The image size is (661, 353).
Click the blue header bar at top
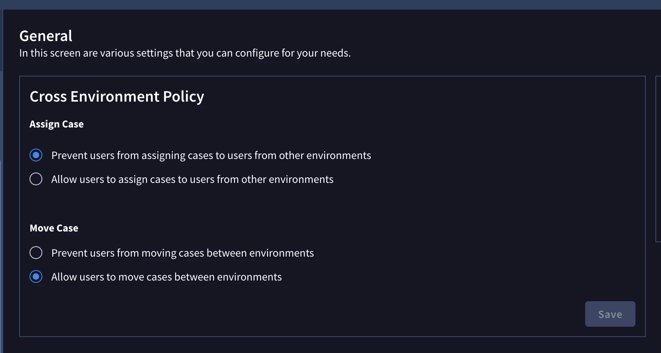point(330,5)
